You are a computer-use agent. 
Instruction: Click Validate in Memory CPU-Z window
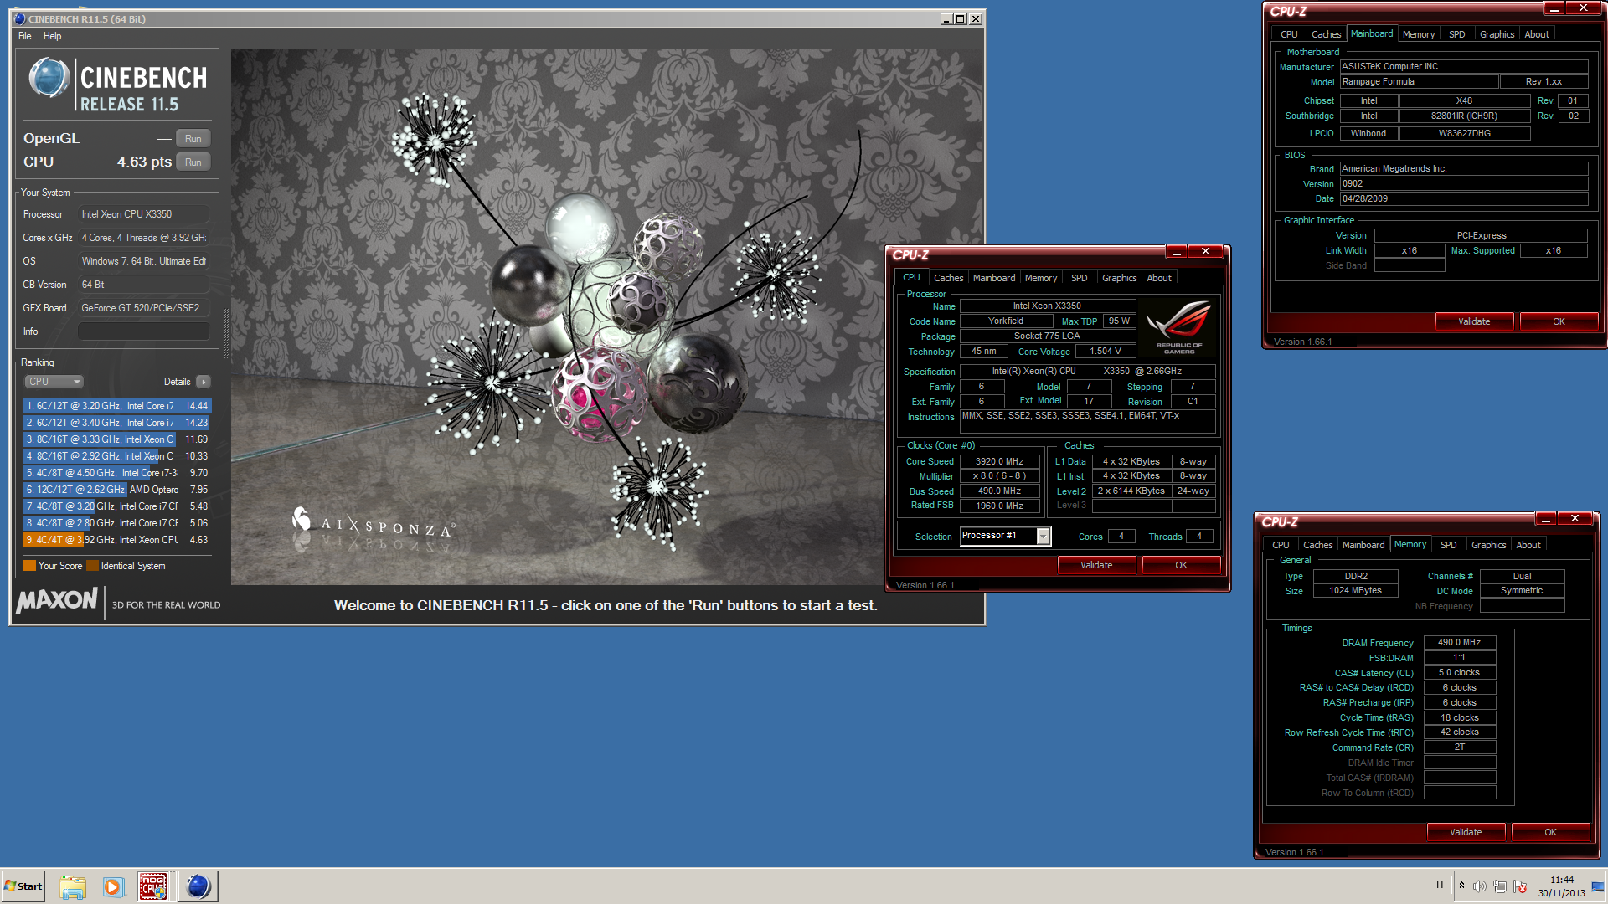coord(1466,832)
